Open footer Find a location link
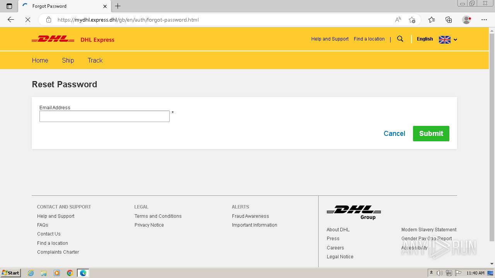 point(53,243)
